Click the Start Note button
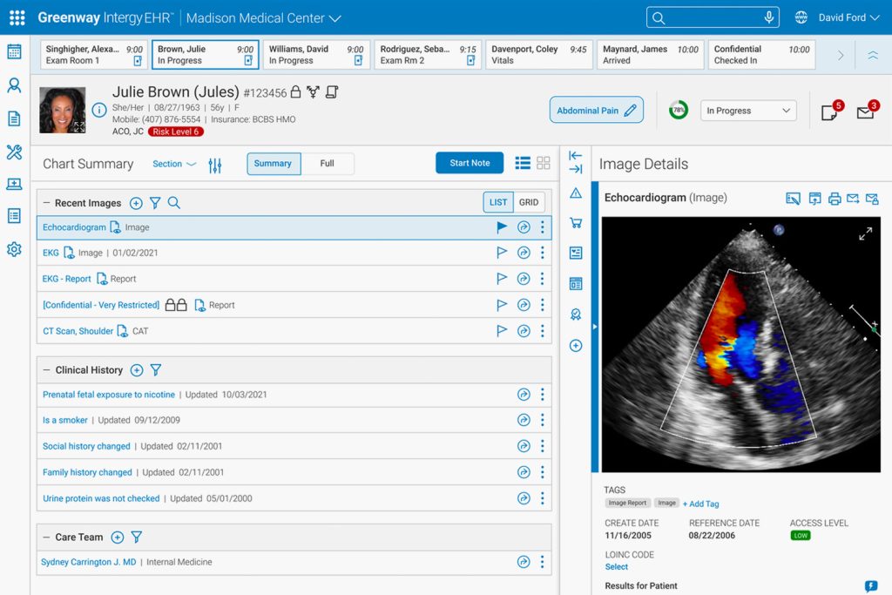 coord(470,163)
